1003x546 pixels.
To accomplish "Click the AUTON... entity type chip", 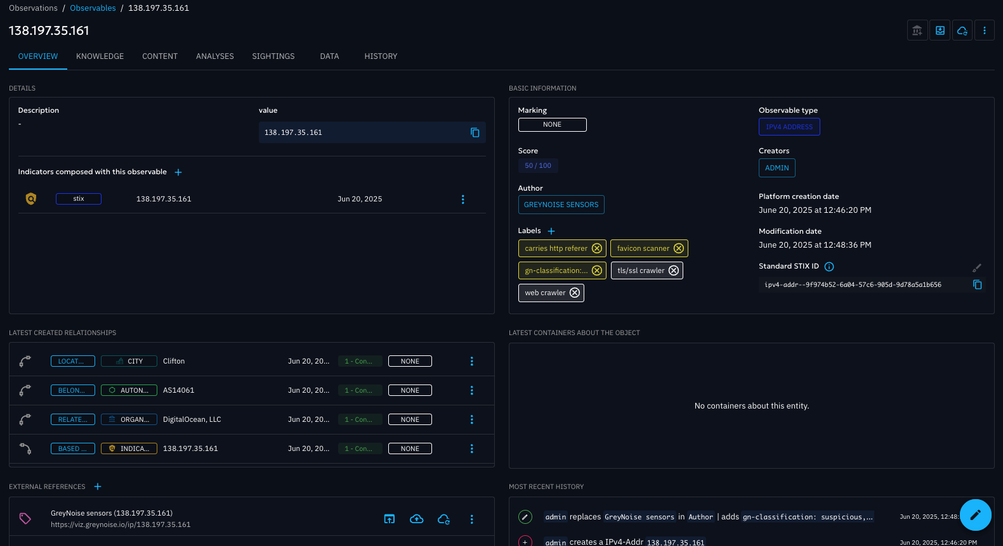I will pos(129,390).
